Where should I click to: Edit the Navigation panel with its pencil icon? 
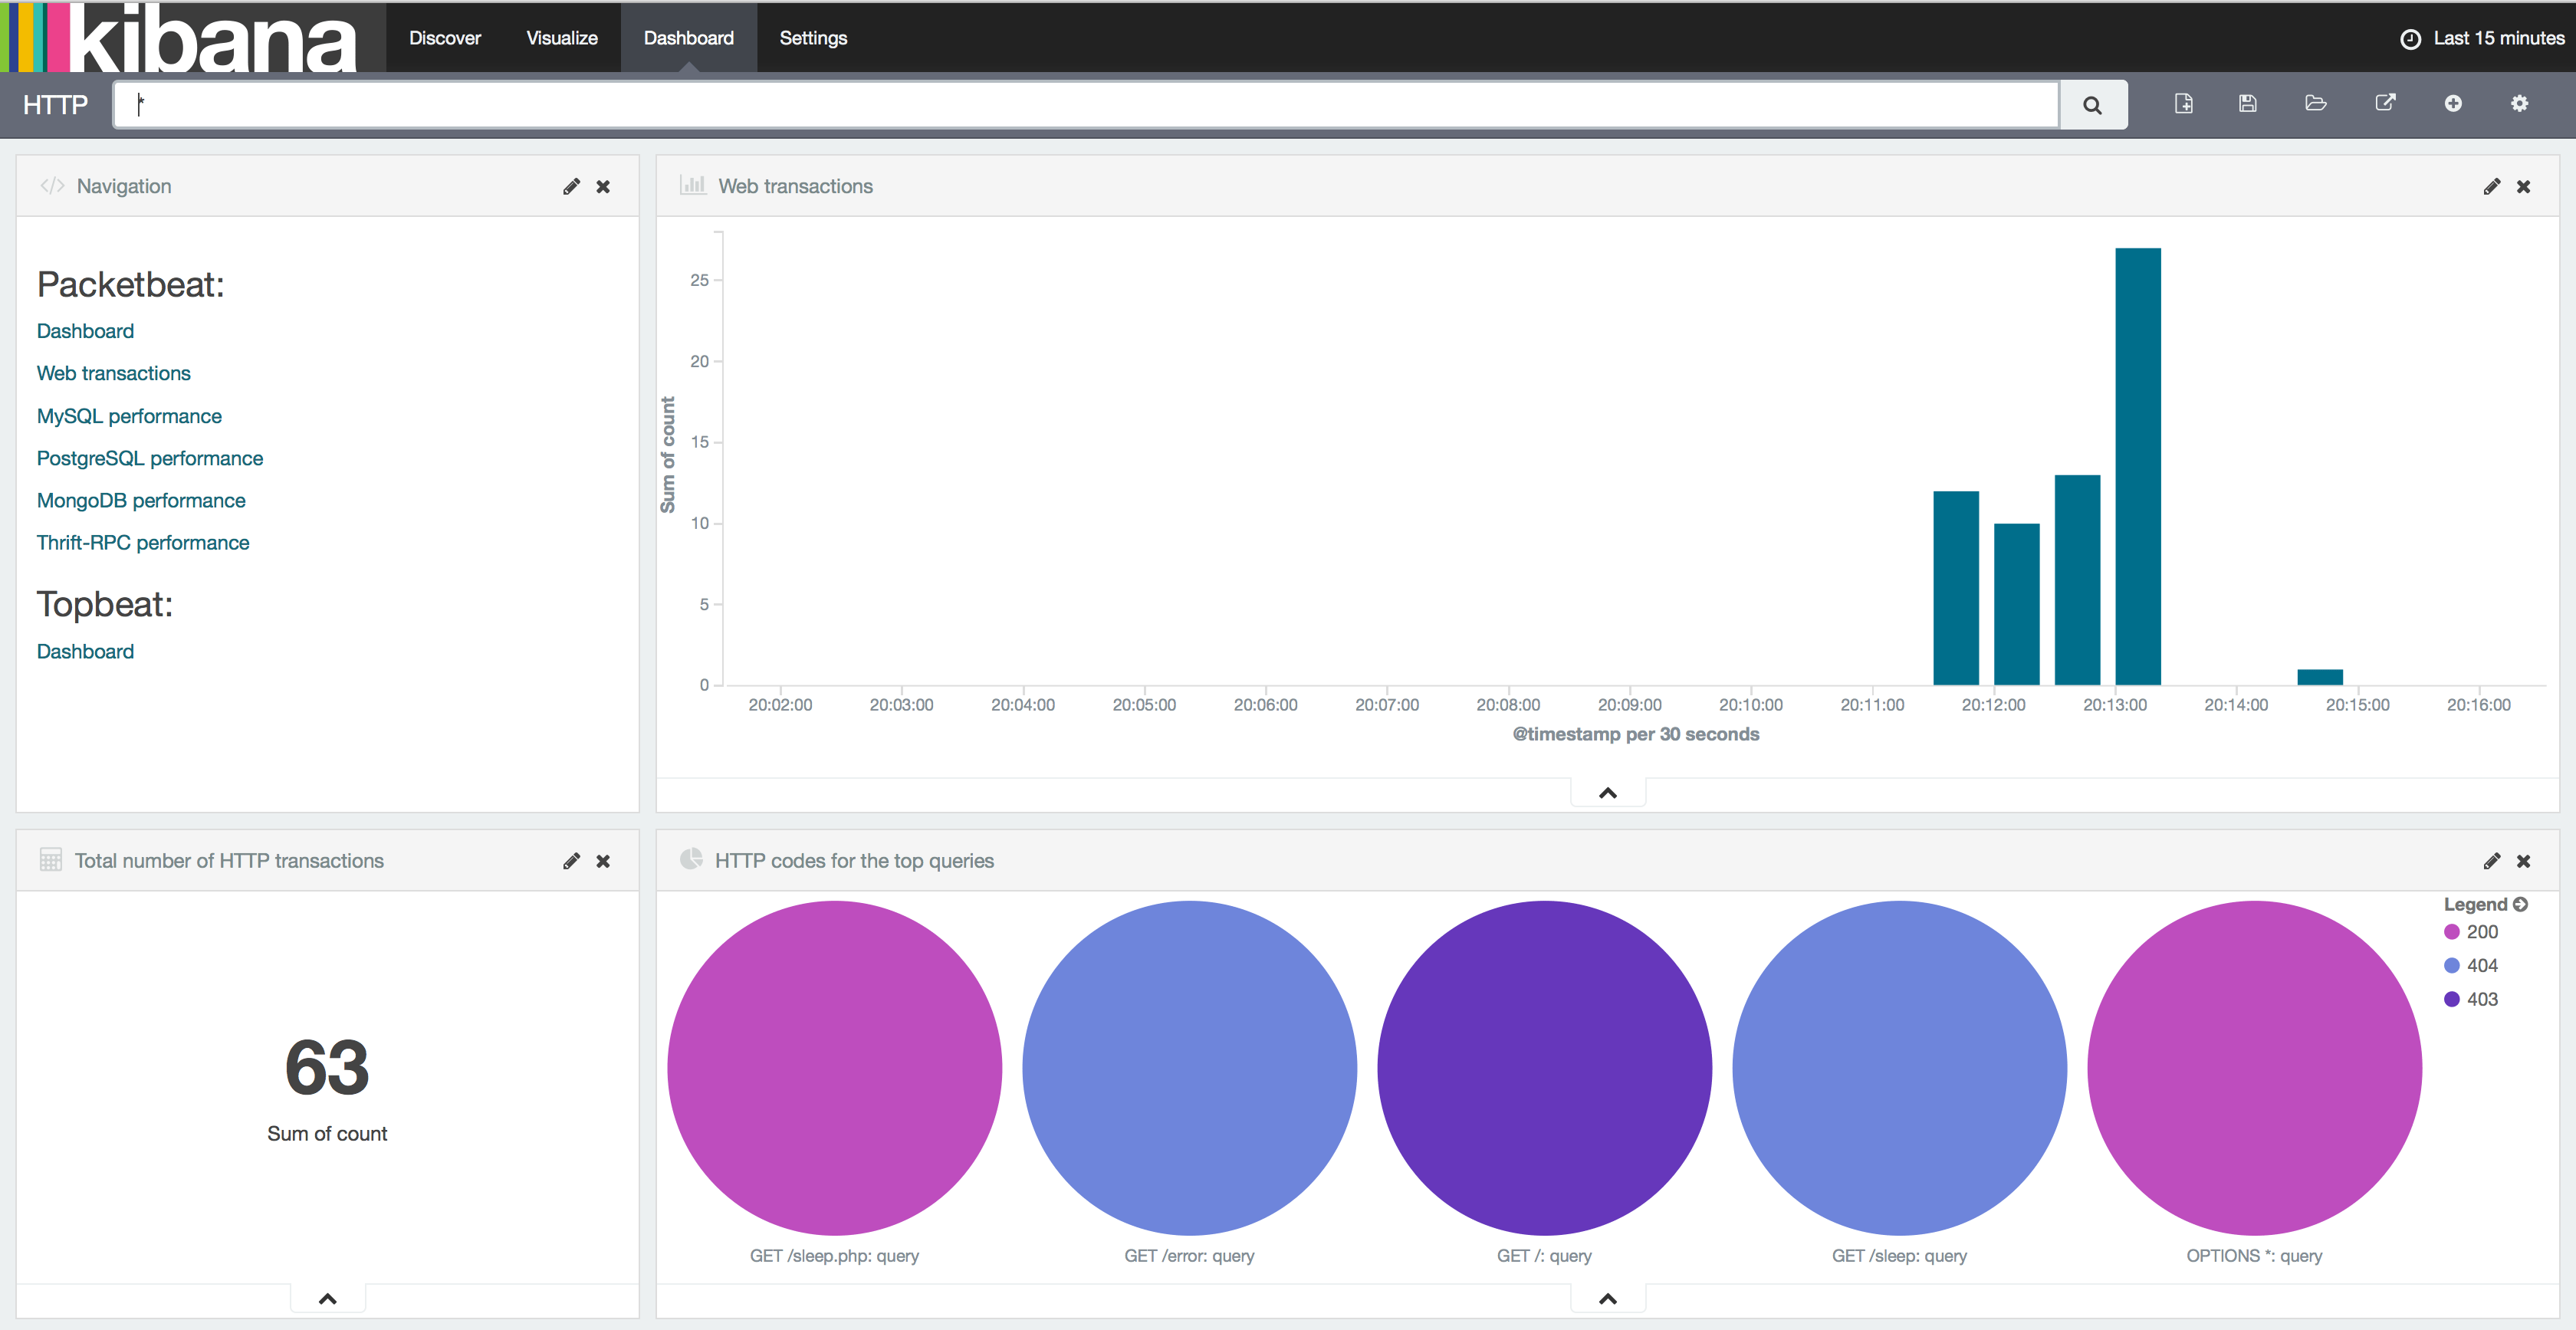click(x=571, y=186)
